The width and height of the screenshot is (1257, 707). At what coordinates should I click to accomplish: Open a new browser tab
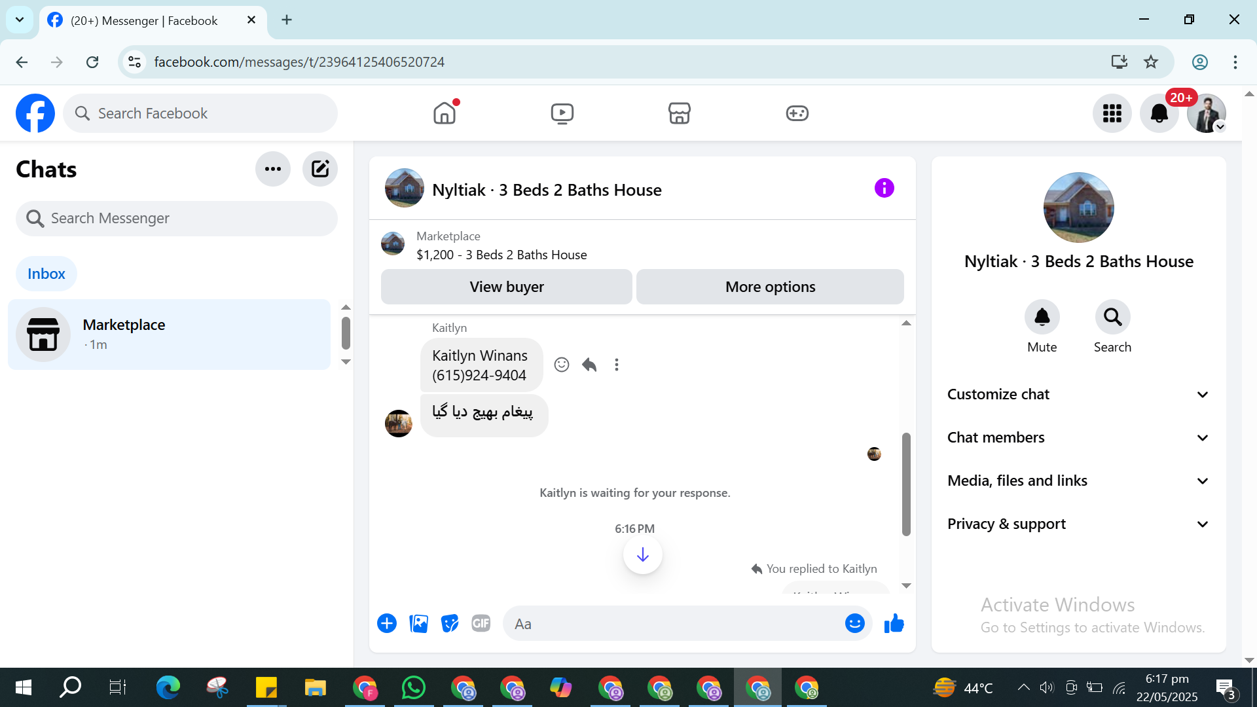point(287,20)
